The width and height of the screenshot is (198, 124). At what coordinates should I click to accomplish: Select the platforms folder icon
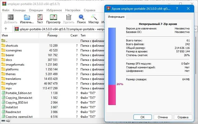coord(3,69)
